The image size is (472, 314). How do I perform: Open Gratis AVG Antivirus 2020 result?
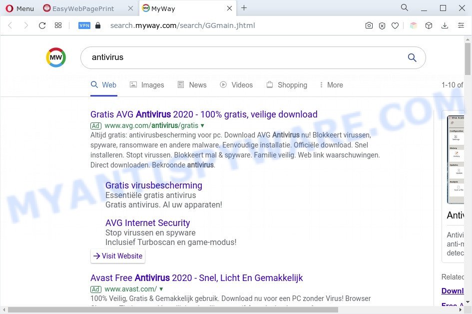(204, 114)
